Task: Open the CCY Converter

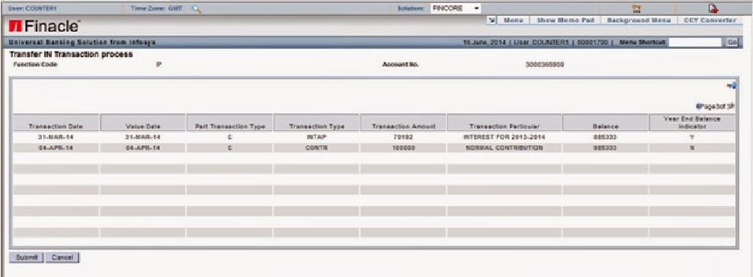Action: pos(710,20)
